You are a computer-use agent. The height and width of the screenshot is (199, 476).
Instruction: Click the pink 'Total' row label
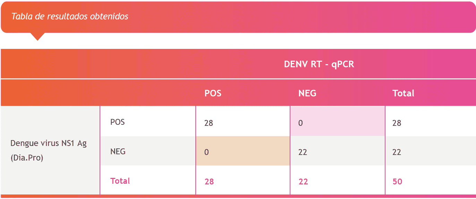[120, 181]
